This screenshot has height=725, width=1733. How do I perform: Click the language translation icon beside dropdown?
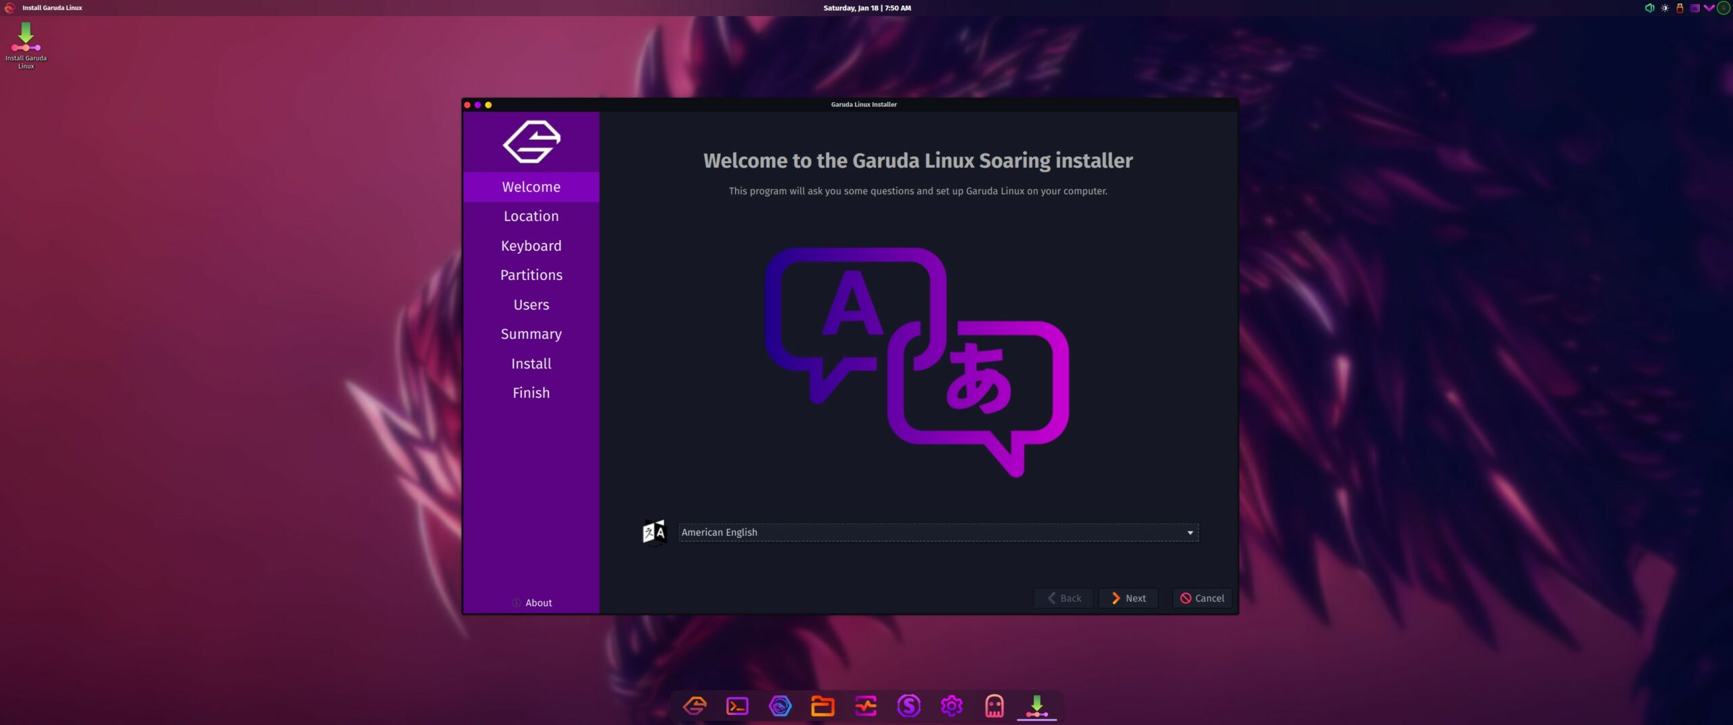click(654, 532)
